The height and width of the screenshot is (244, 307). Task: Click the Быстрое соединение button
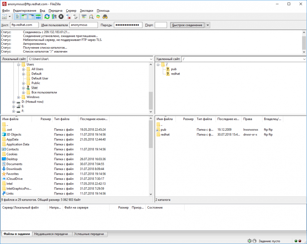coord(187,25)
